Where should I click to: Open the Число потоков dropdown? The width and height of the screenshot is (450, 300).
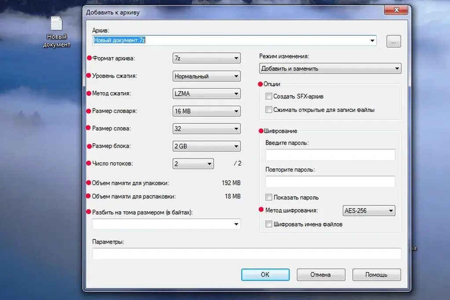click(x=193, y=164)
